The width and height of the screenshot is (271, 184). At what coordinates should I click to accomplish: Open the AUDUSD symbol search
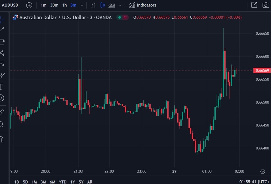tap(10, 5)
